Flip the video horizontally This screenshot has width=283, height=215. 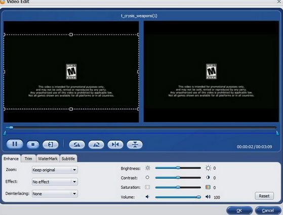[x=115, y=144]
